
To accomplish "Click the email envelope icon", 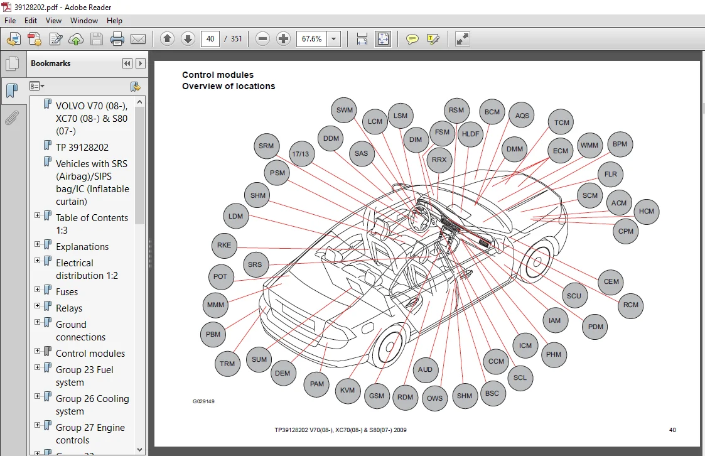I will tap(138, 39).
